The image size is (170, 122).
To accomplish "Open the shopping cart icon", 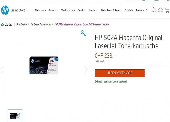I will (x=167, y=10).
